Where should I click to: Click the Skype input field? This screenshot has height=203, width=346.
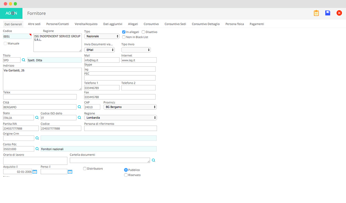coord(120,69)
